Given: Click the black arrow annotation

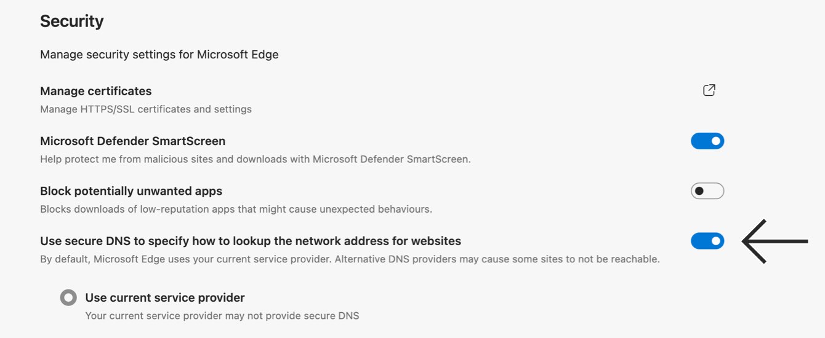Looking at the screenshot, I should (x=775, y=242).
